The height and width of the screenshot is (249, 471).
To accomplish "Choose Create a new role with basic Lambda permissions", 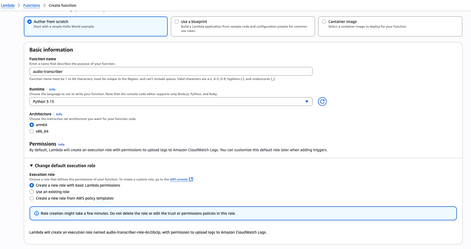I will coord(32,185).
